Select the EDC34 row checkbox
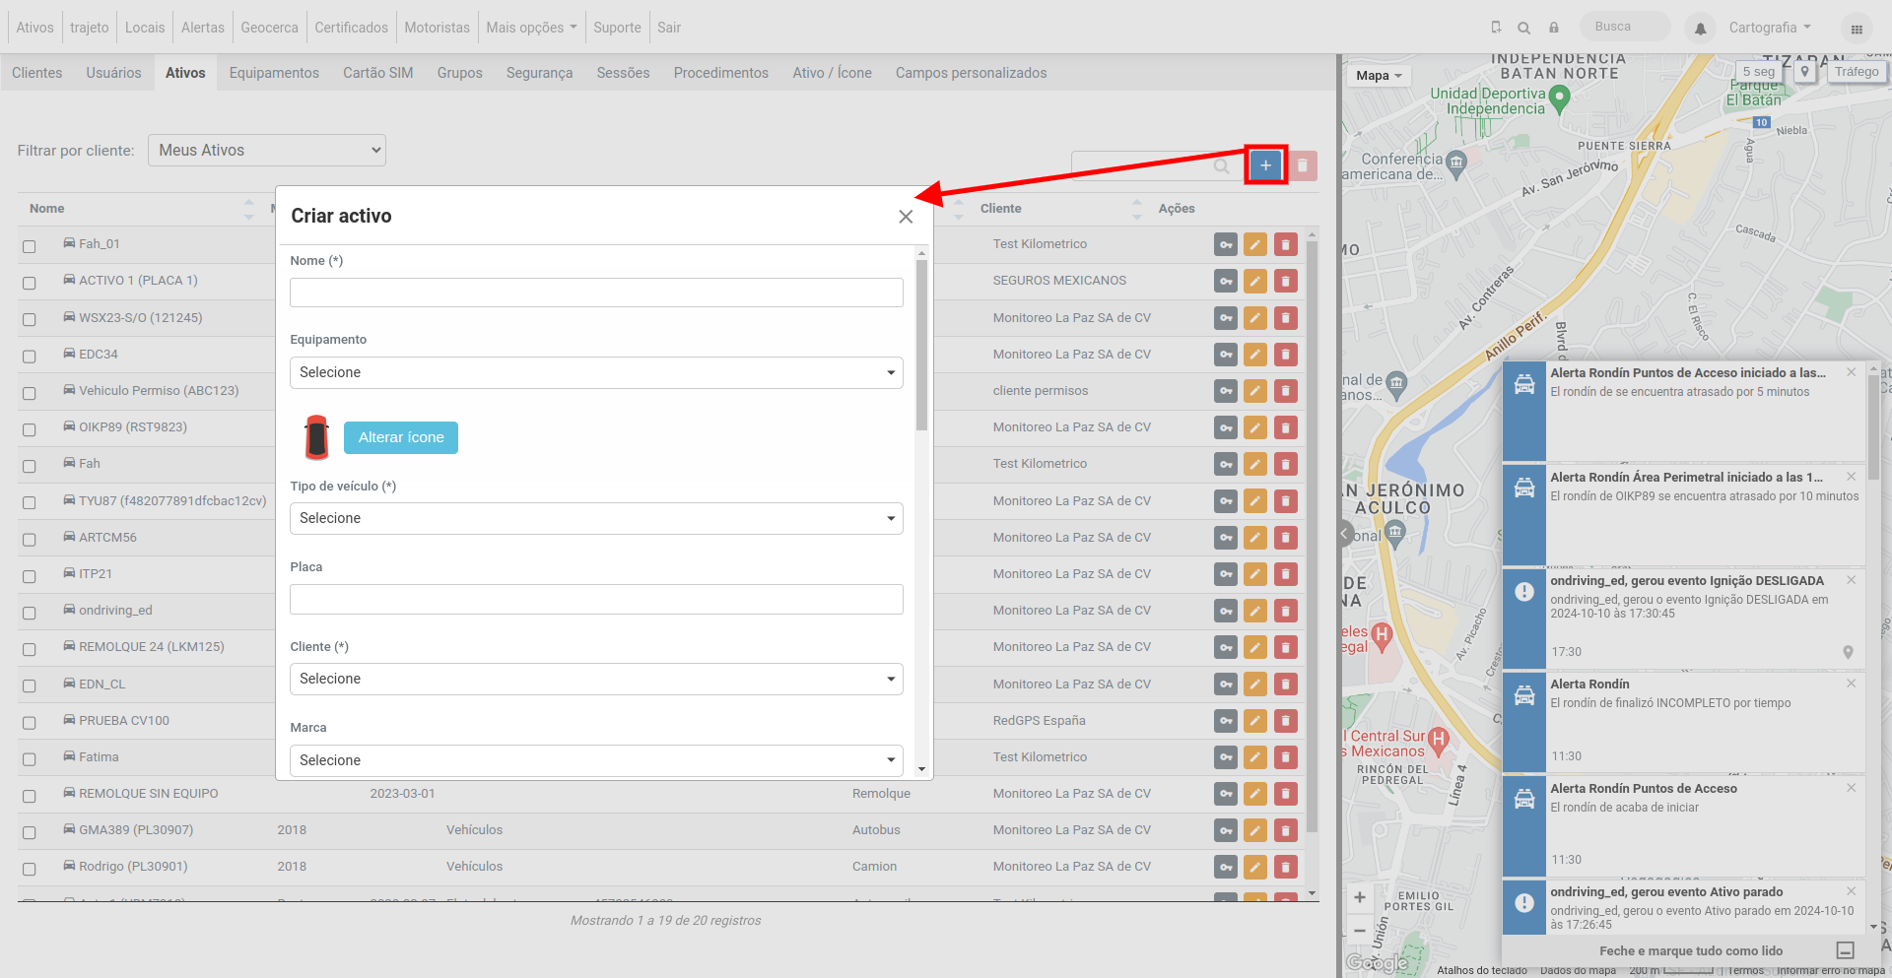The image size is (1892, 978). coord(30,357)
